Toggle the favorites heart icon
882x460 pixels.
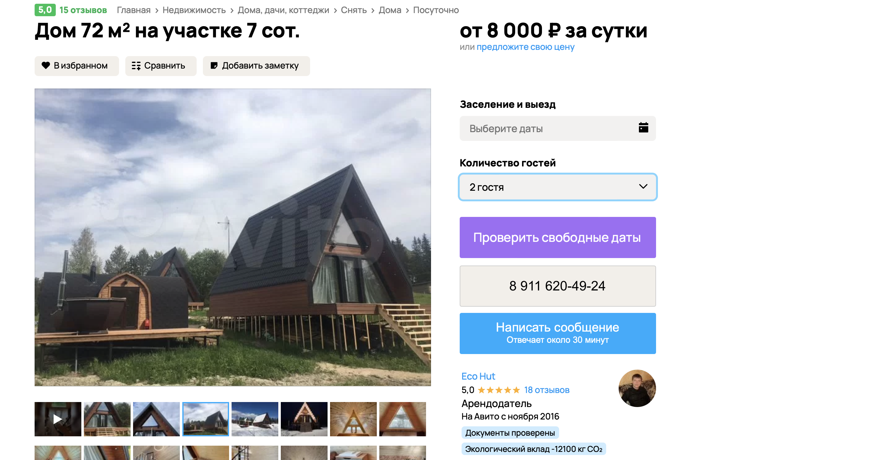pos(46,65)
